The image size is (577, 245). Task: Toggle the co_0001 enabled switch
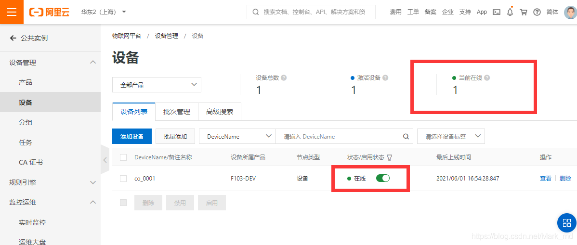pos(383,179)
